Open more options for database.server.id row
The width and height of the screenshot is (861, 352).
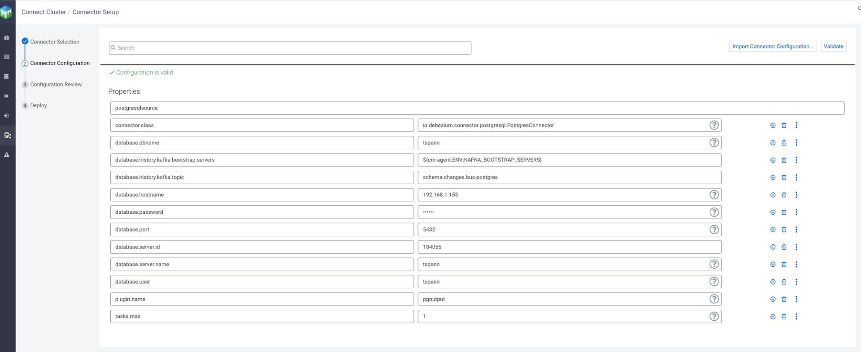point(796,247)
